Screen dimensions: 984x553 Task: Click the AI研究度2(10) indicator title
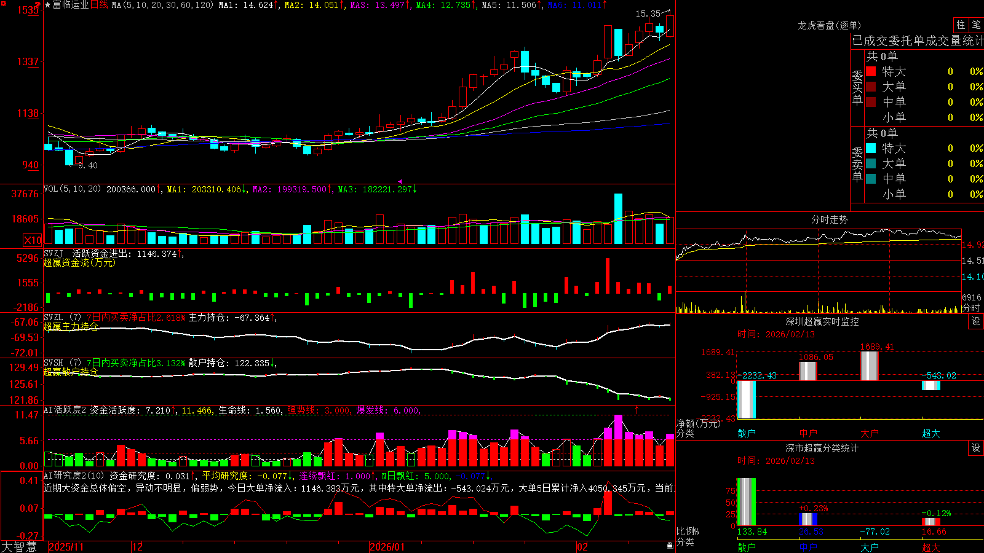[74, 476]
